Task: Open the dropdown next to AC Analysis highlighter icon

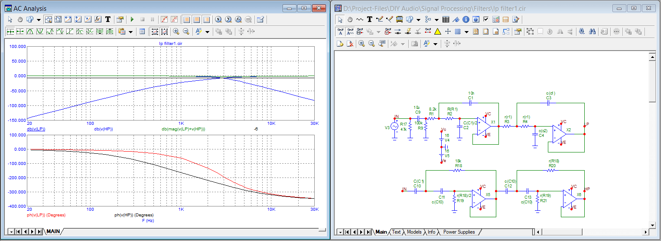Action: 208,32
